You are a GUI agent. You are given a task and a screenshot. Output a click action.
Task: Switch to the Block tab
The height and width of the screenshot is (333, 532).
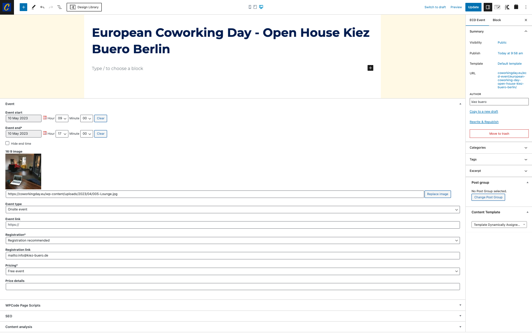(x=497, y=20)
